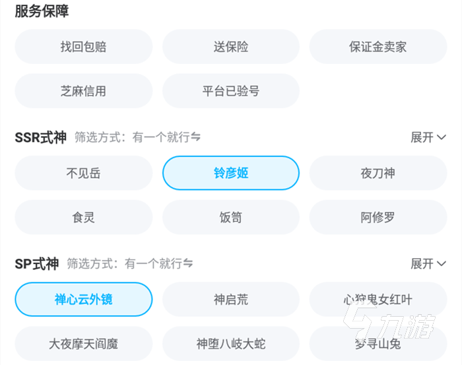Deselect the 禅心云外镜 chip
This screenshot has height=365, width=462.
[83, 300]
